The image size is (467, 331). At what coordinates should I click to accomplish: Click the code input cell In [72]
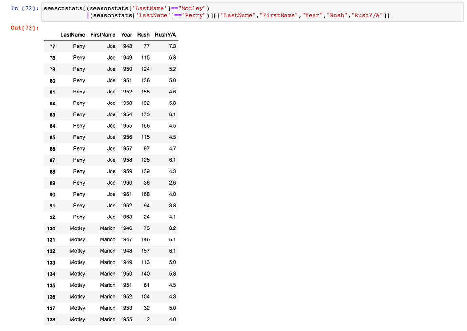tap(253, 12)
